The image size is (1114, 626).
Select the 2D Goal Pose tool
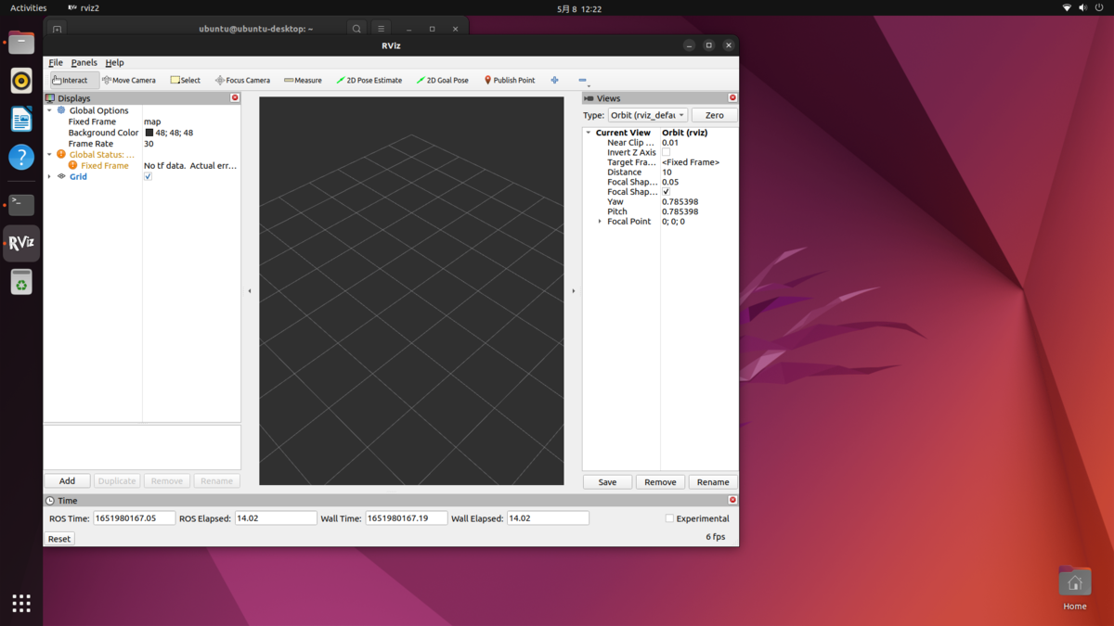click(442, 80)
